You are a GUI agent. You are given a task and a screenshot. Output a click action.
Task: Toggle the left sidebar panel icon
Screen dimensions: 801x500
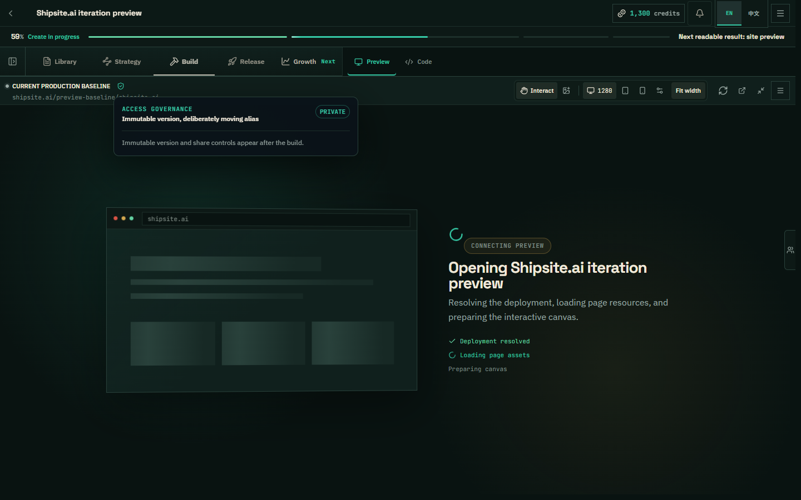[12, 62]
